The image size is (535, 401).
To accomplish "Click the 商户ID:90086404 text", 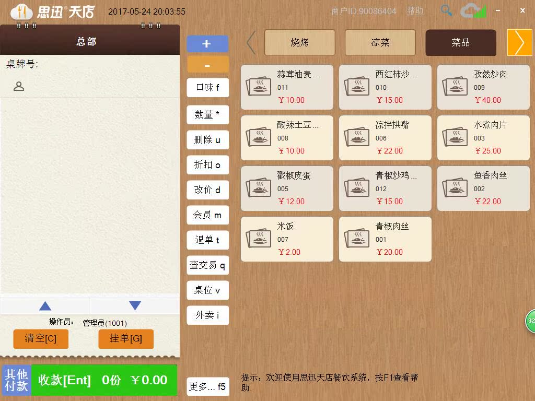I will (x=364, y=11).
